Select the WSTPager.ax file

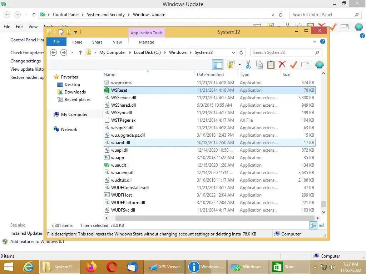(209, 120)
